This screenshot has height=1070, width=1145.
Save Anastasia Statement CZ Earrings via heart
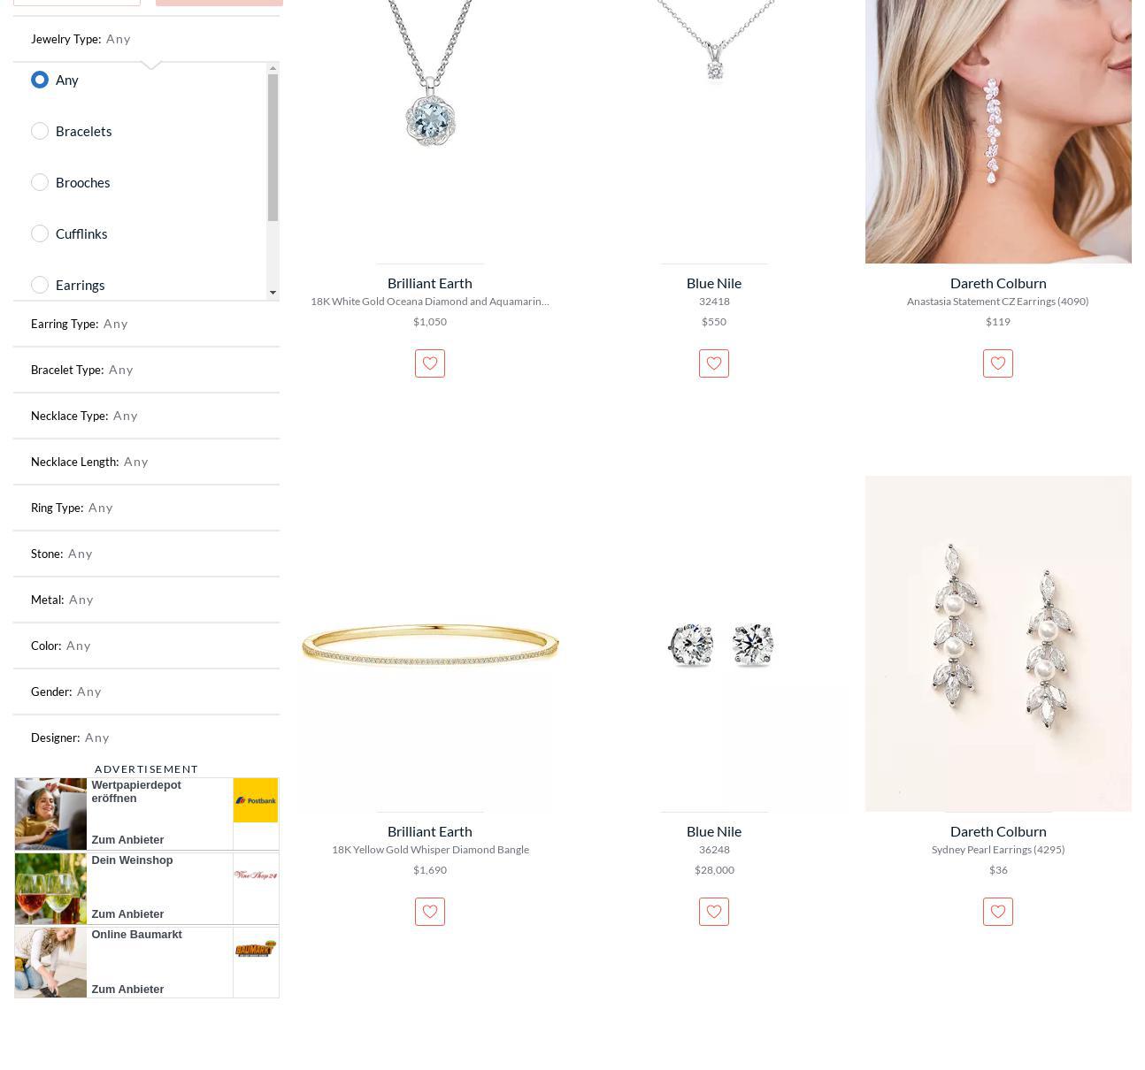(x=998, y=363)
